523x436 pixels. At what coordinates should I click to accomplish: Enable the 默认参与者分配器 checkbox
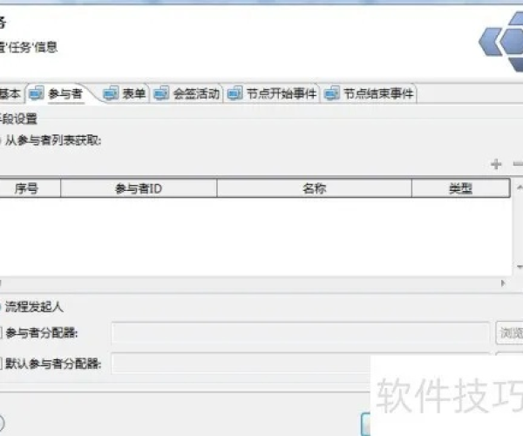1,363
